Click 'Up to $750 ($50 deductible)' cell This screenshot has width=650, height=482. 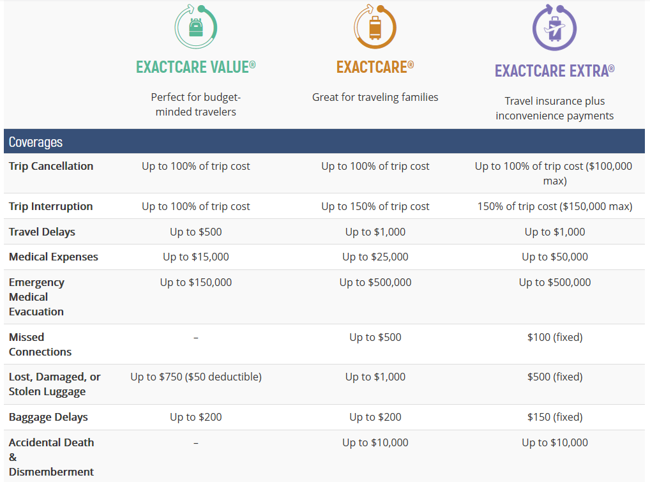(195, 377)
